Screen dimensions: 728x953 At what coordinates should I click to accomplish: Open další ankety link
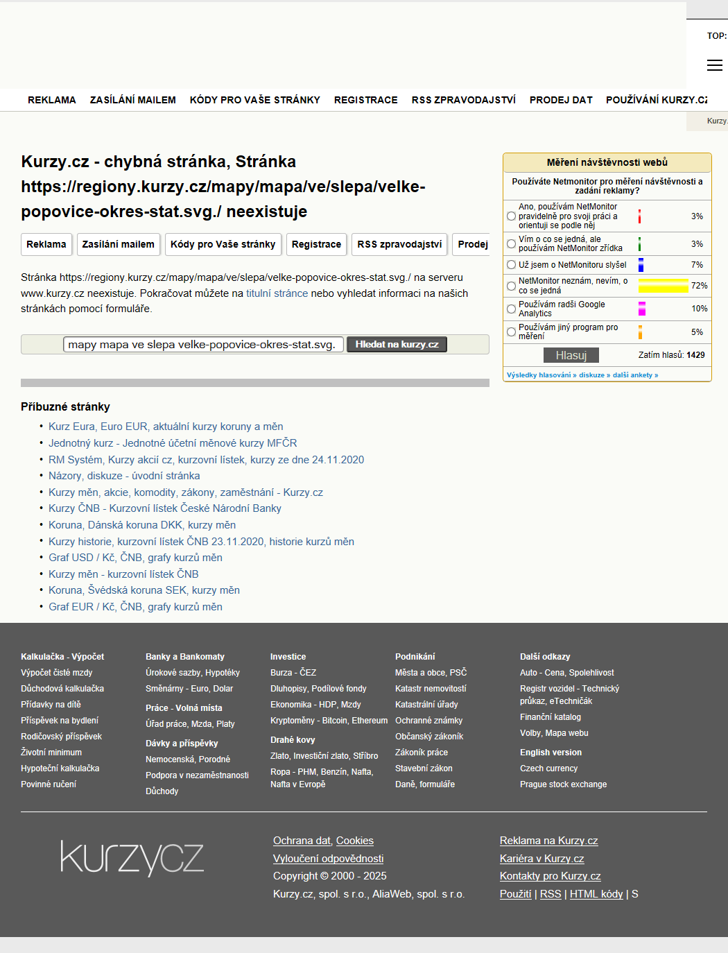click(636, 375)
